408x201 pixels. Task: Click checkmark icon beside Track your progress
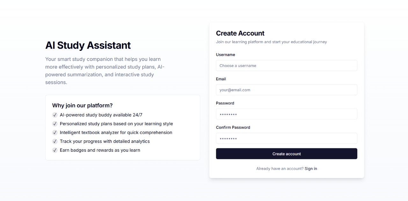point(55,141)
